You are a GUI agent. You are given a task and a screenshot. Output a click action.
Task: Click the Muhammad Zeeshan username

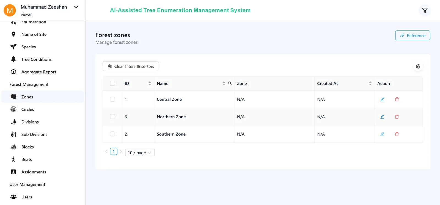pos(44,7)
